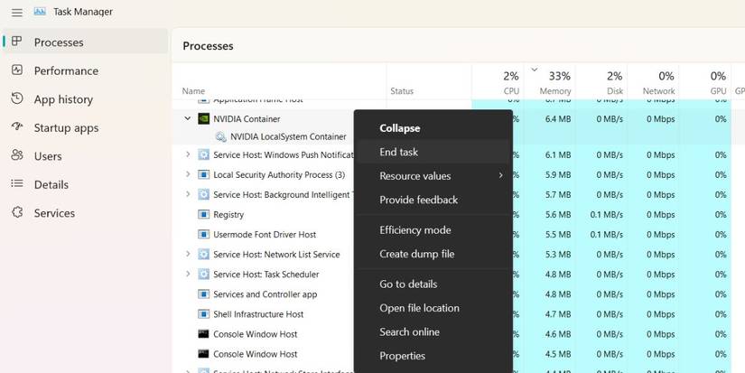Sort by the Name column header

193,91
